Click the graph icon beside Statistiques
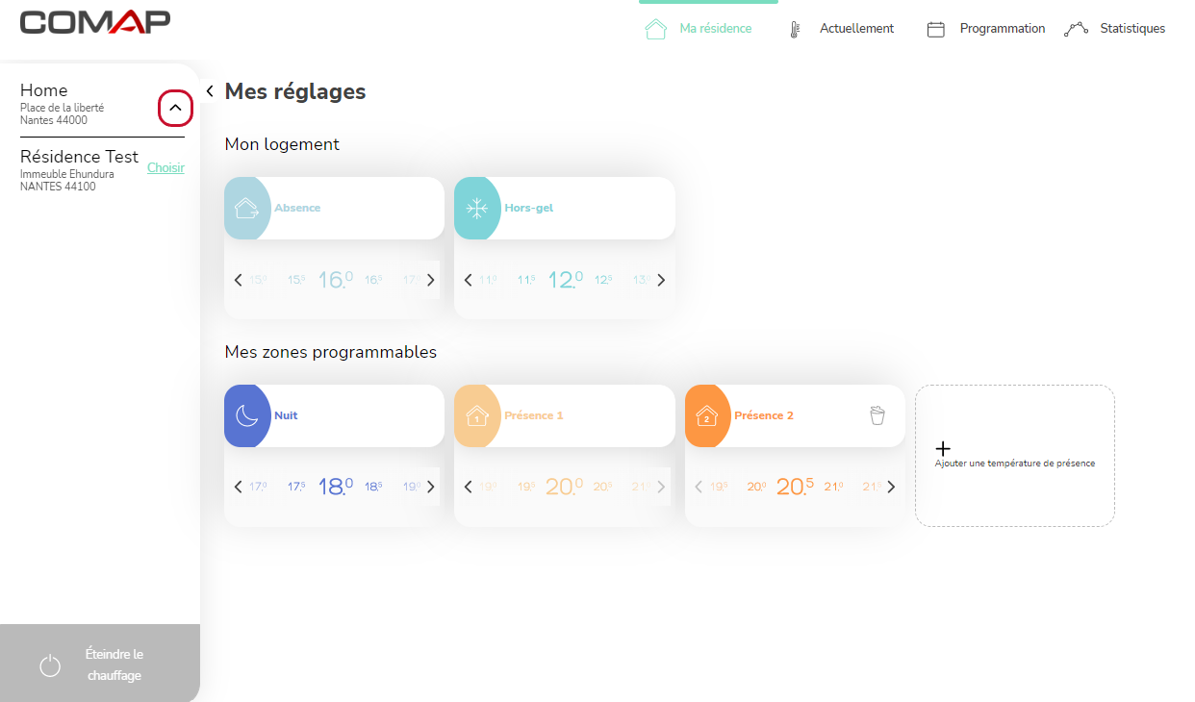The width and height of the screenshot is (1195, 702). [1076, 29]
